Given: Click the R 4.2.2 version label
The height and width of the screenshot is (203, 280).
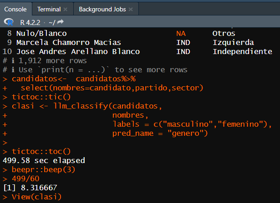Looking at the screenshot, I should point(30,23).
